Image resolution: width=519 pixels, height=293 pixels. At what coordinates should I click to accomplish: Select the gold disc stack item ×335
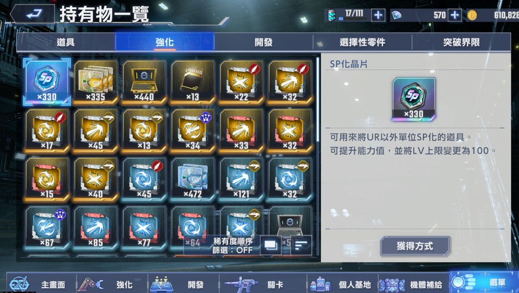(96, 82)
